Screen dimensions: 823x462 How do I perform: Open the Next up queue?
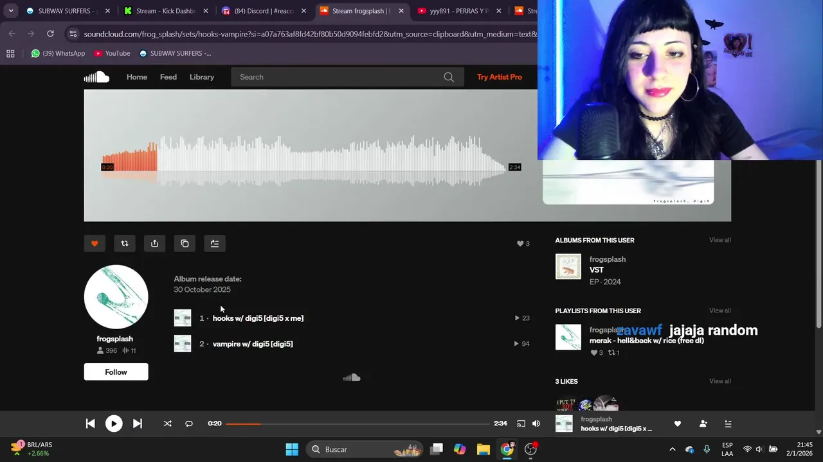728,424
